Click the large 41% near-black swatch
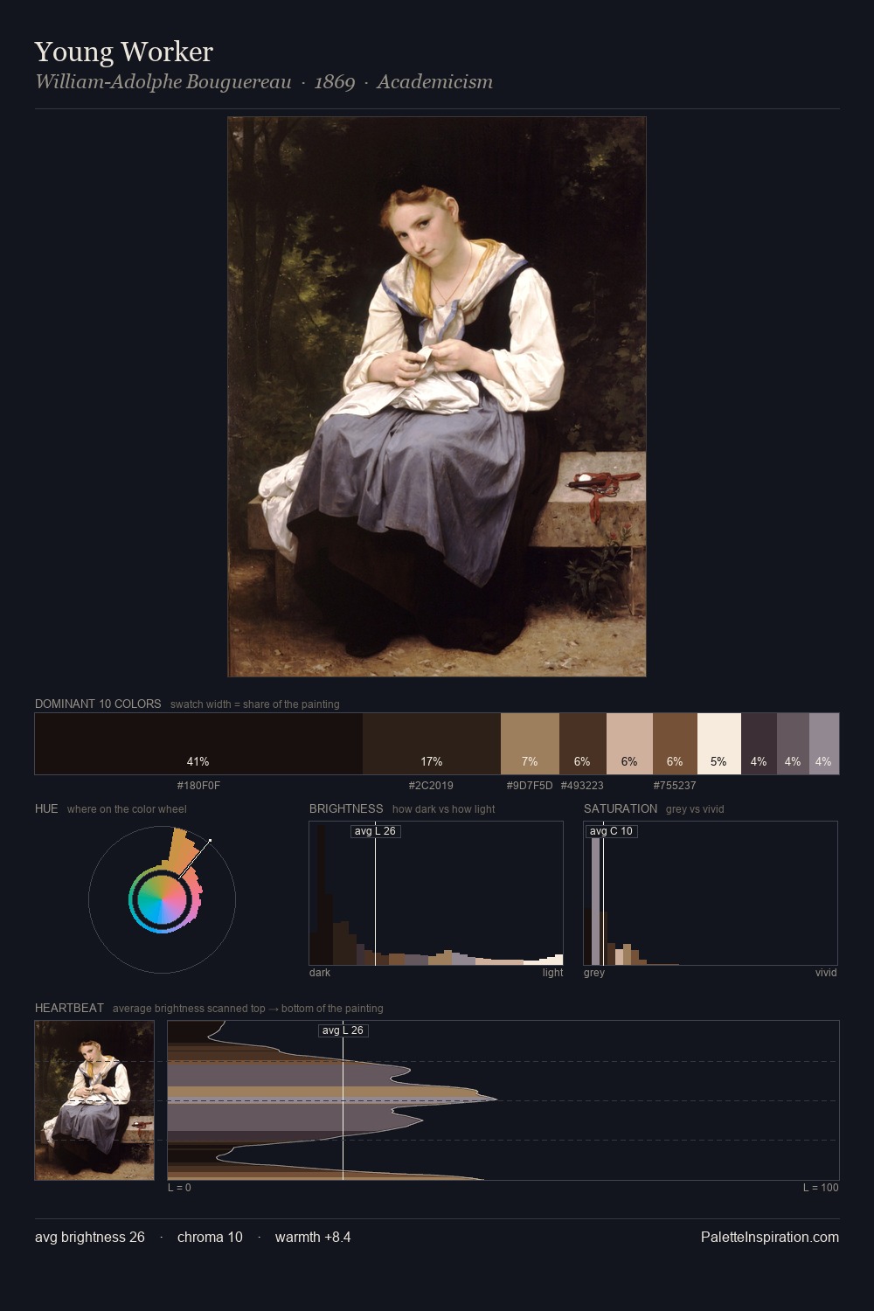The height and width of the screenshot is (1311, 874). [198, 744]
